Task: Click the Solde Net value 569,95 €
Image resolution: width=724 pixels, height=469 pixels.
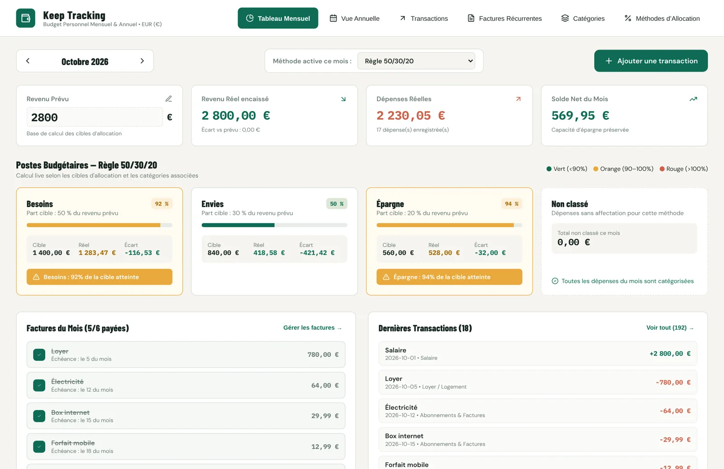Action: (581, 116)
